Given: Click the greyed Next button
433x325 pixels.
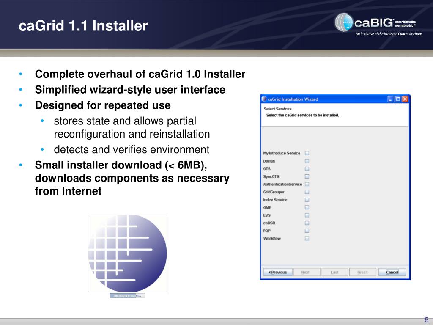Looking at the screenshot, I should click(x=307, y=272).
